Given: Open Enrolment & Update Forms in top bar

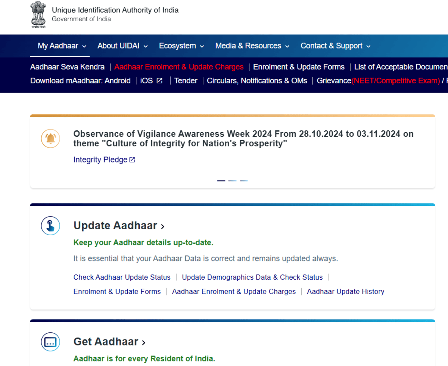Looking at the screenshot, I should pos(299,67).
